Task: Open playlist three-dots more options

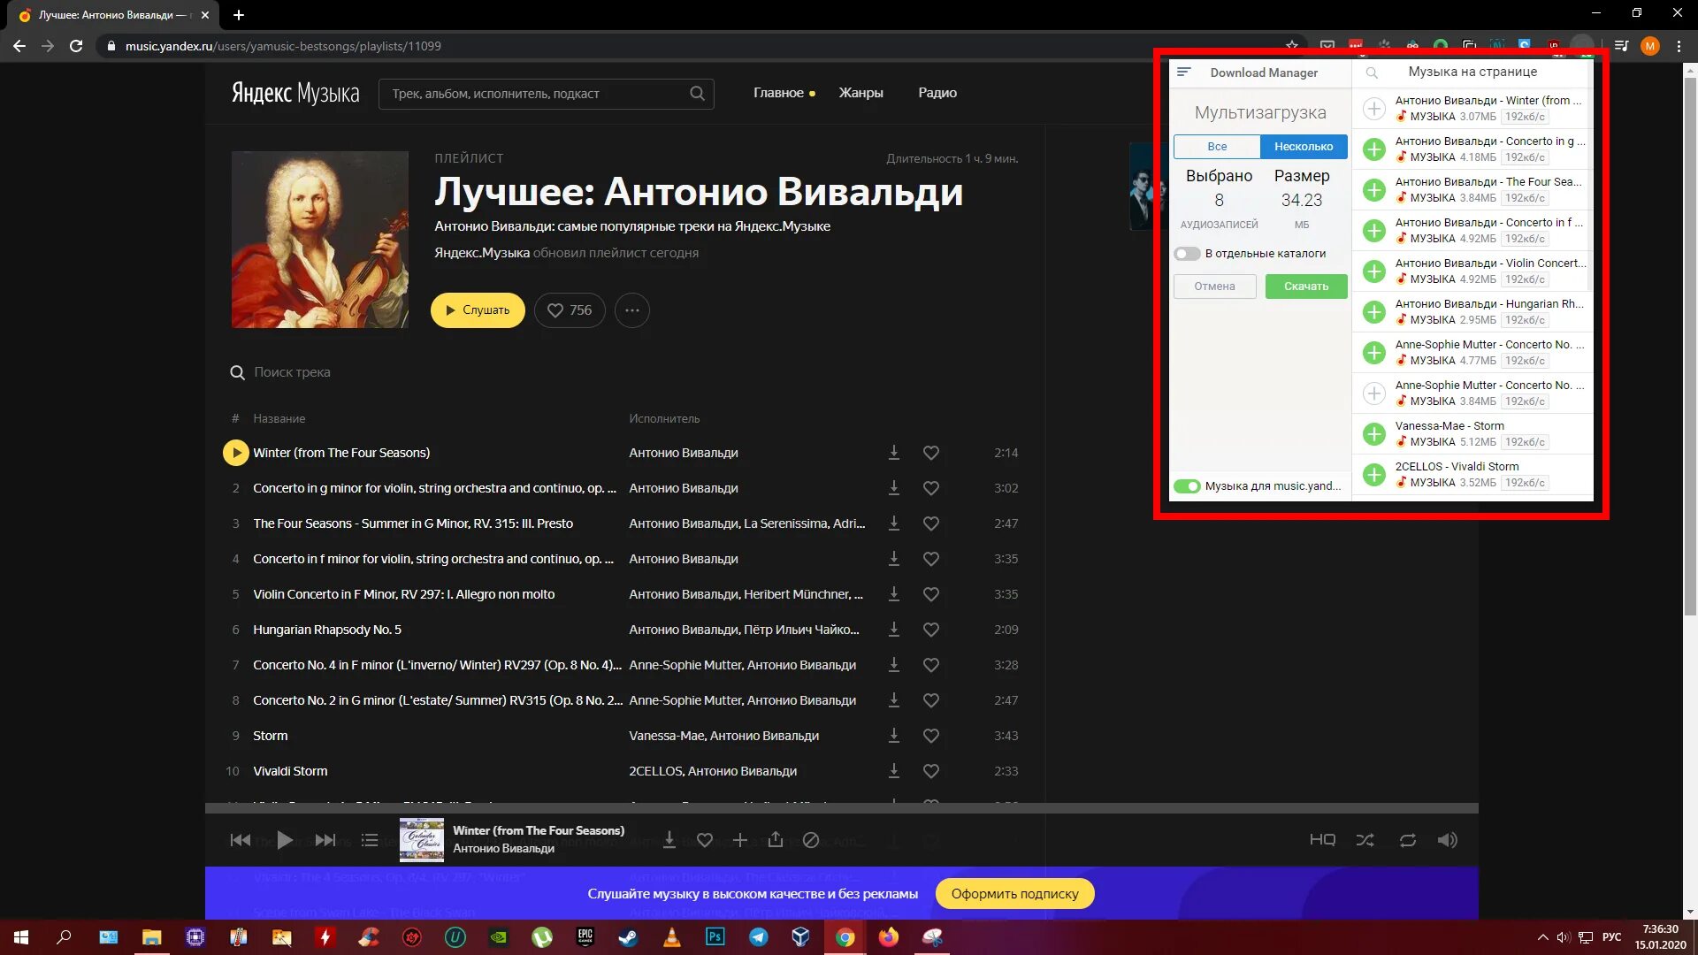Action: [631, 310]
